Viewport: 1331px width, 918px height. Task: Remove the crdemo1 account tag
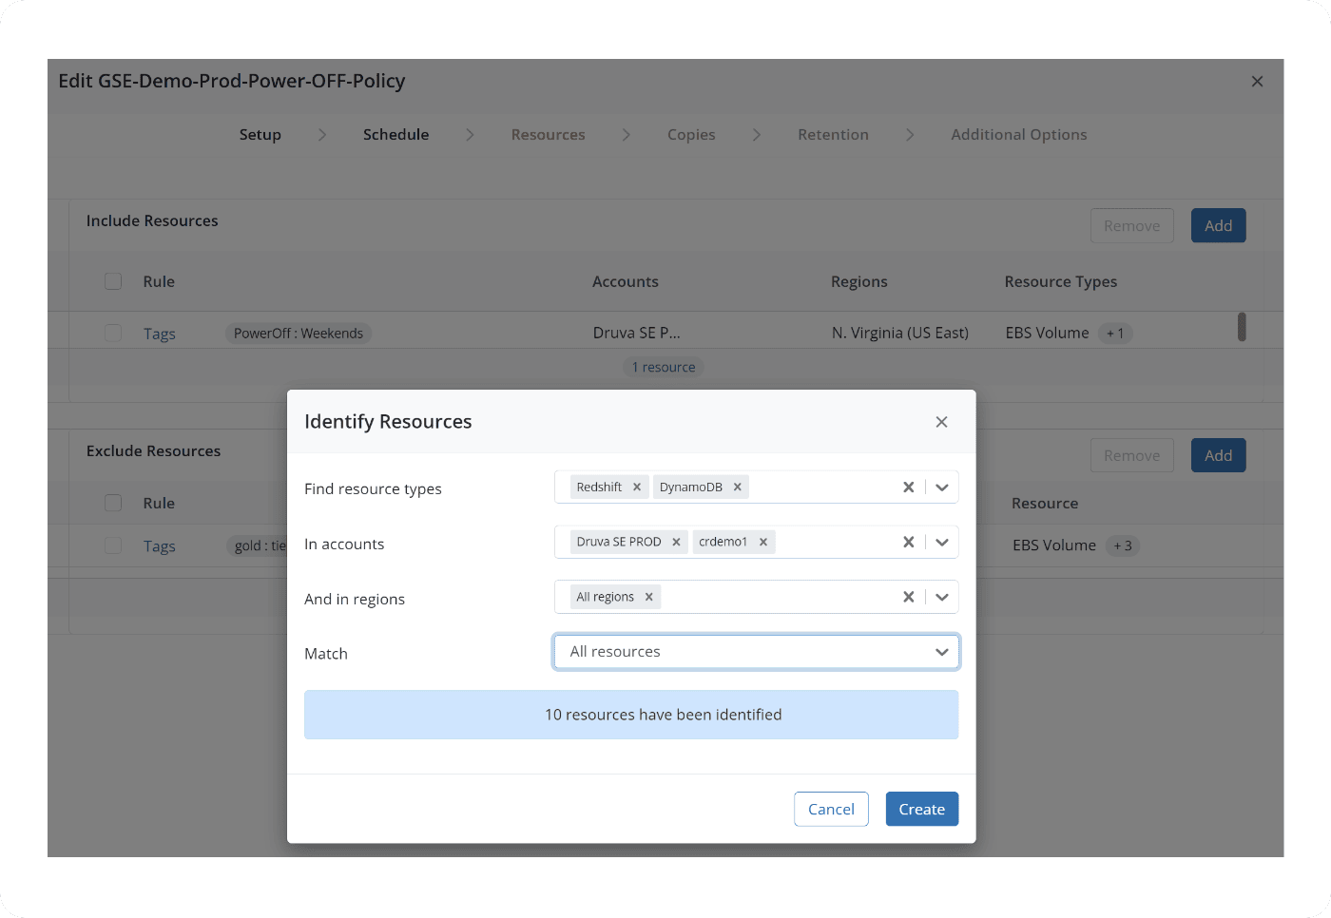[762, 543]
